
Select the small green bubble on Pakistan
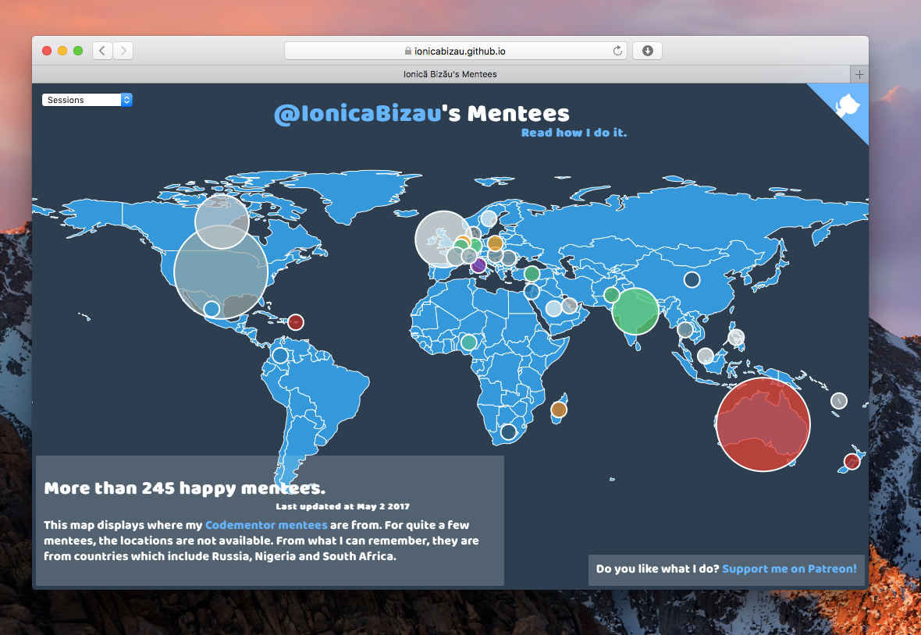[x=611, y=295]
